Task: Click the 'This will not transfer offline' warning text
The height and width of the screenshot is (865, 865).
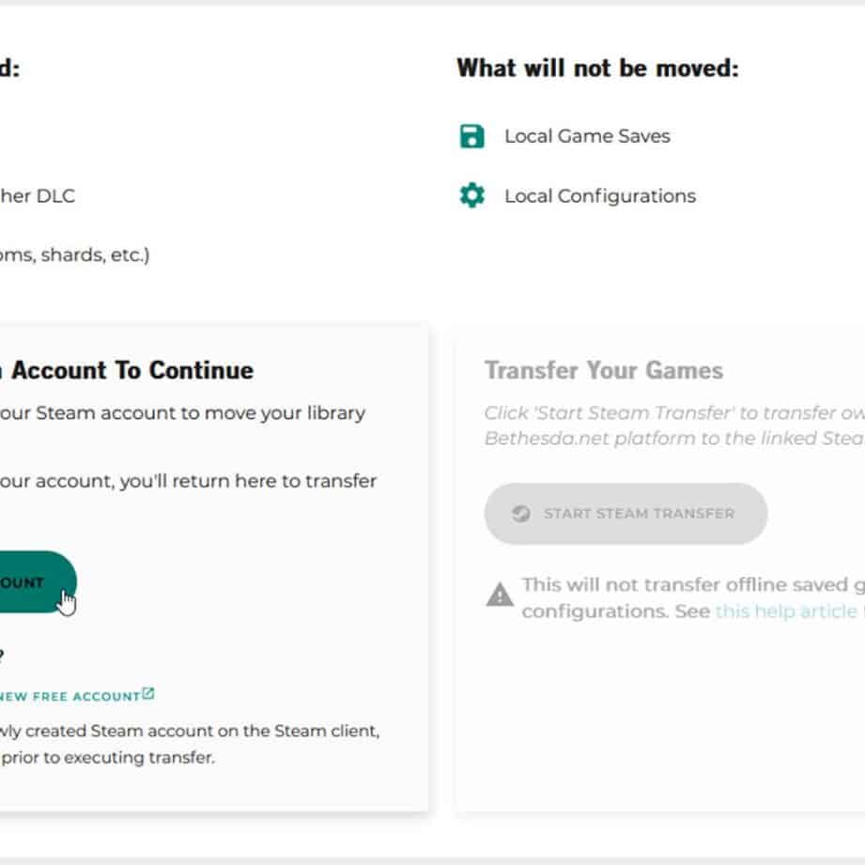Action: pos(692,584)
